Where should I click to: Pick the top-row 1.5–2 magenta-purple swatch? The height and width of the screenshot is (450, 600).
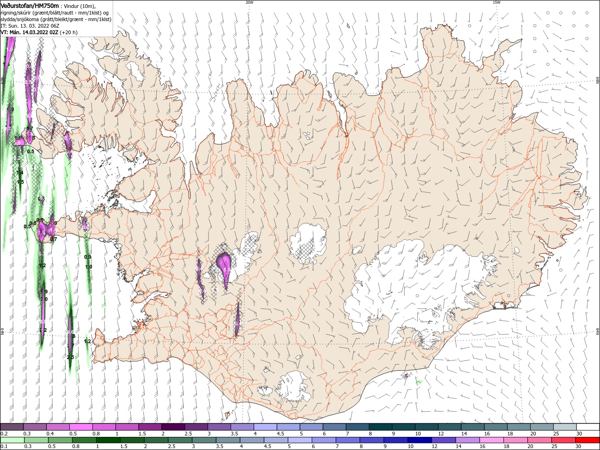(x=150, y=427)
